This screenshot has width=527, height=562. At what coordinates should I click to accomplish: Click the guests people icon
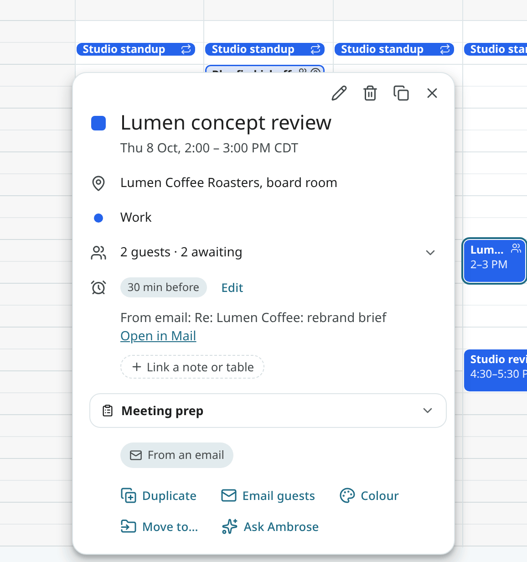(98, 253)
